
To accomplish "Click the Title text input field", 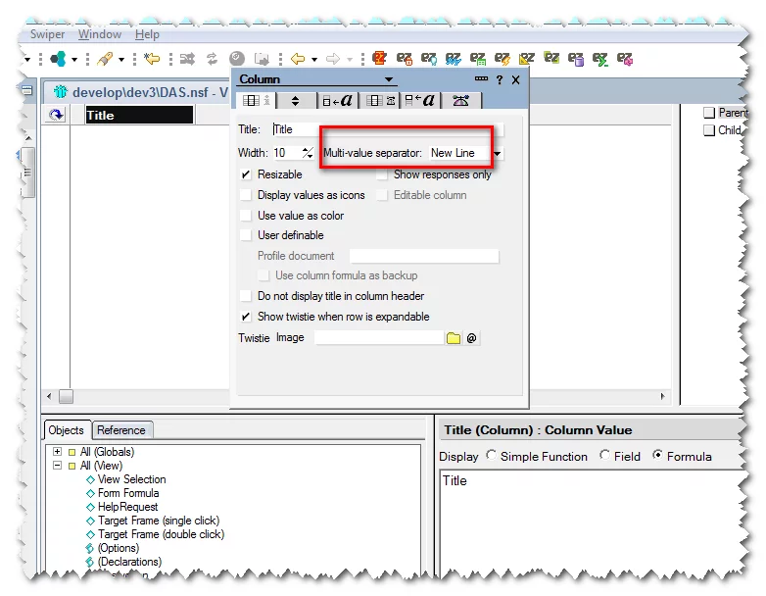I will click(x=387, y=129).
